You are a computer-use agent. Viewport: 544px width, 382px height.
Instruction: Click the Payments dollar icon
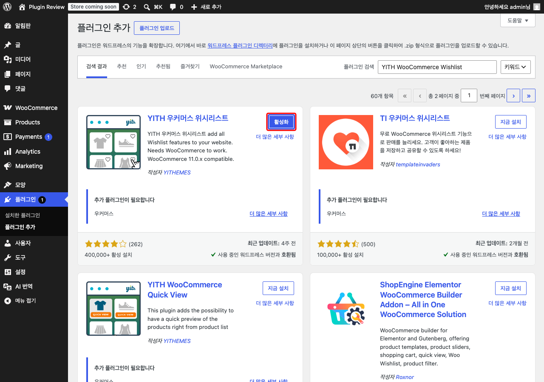click(7, 137)
